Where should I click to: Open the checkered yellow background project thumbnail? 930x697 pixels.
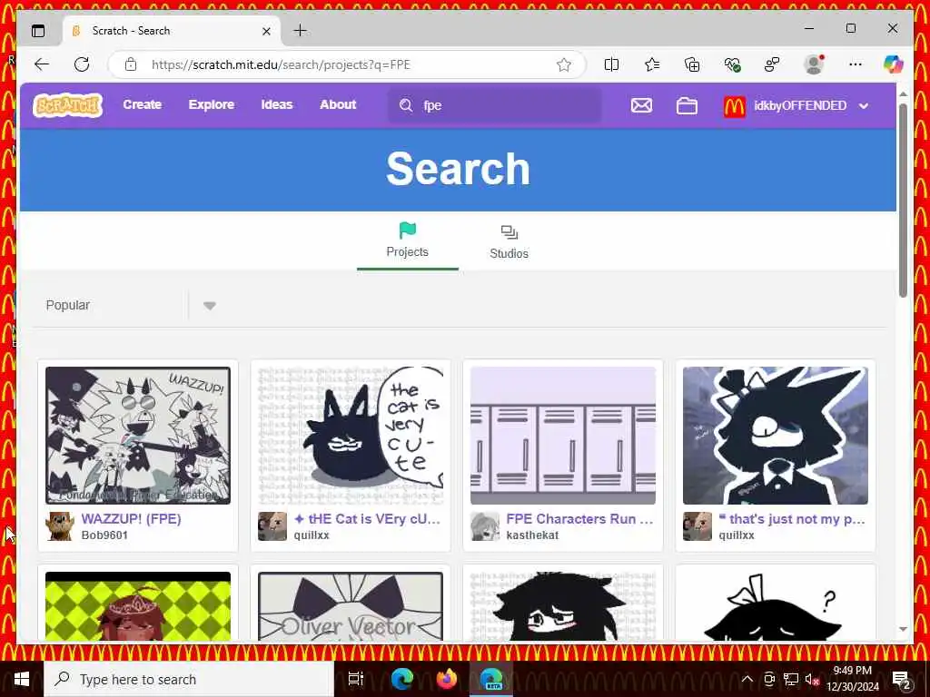coord(138,605)
